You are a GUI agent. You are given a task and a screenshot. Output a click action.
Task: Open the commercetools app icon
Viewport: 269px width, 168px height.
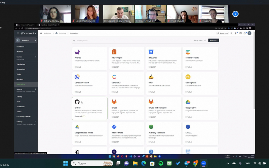[188, 52]
